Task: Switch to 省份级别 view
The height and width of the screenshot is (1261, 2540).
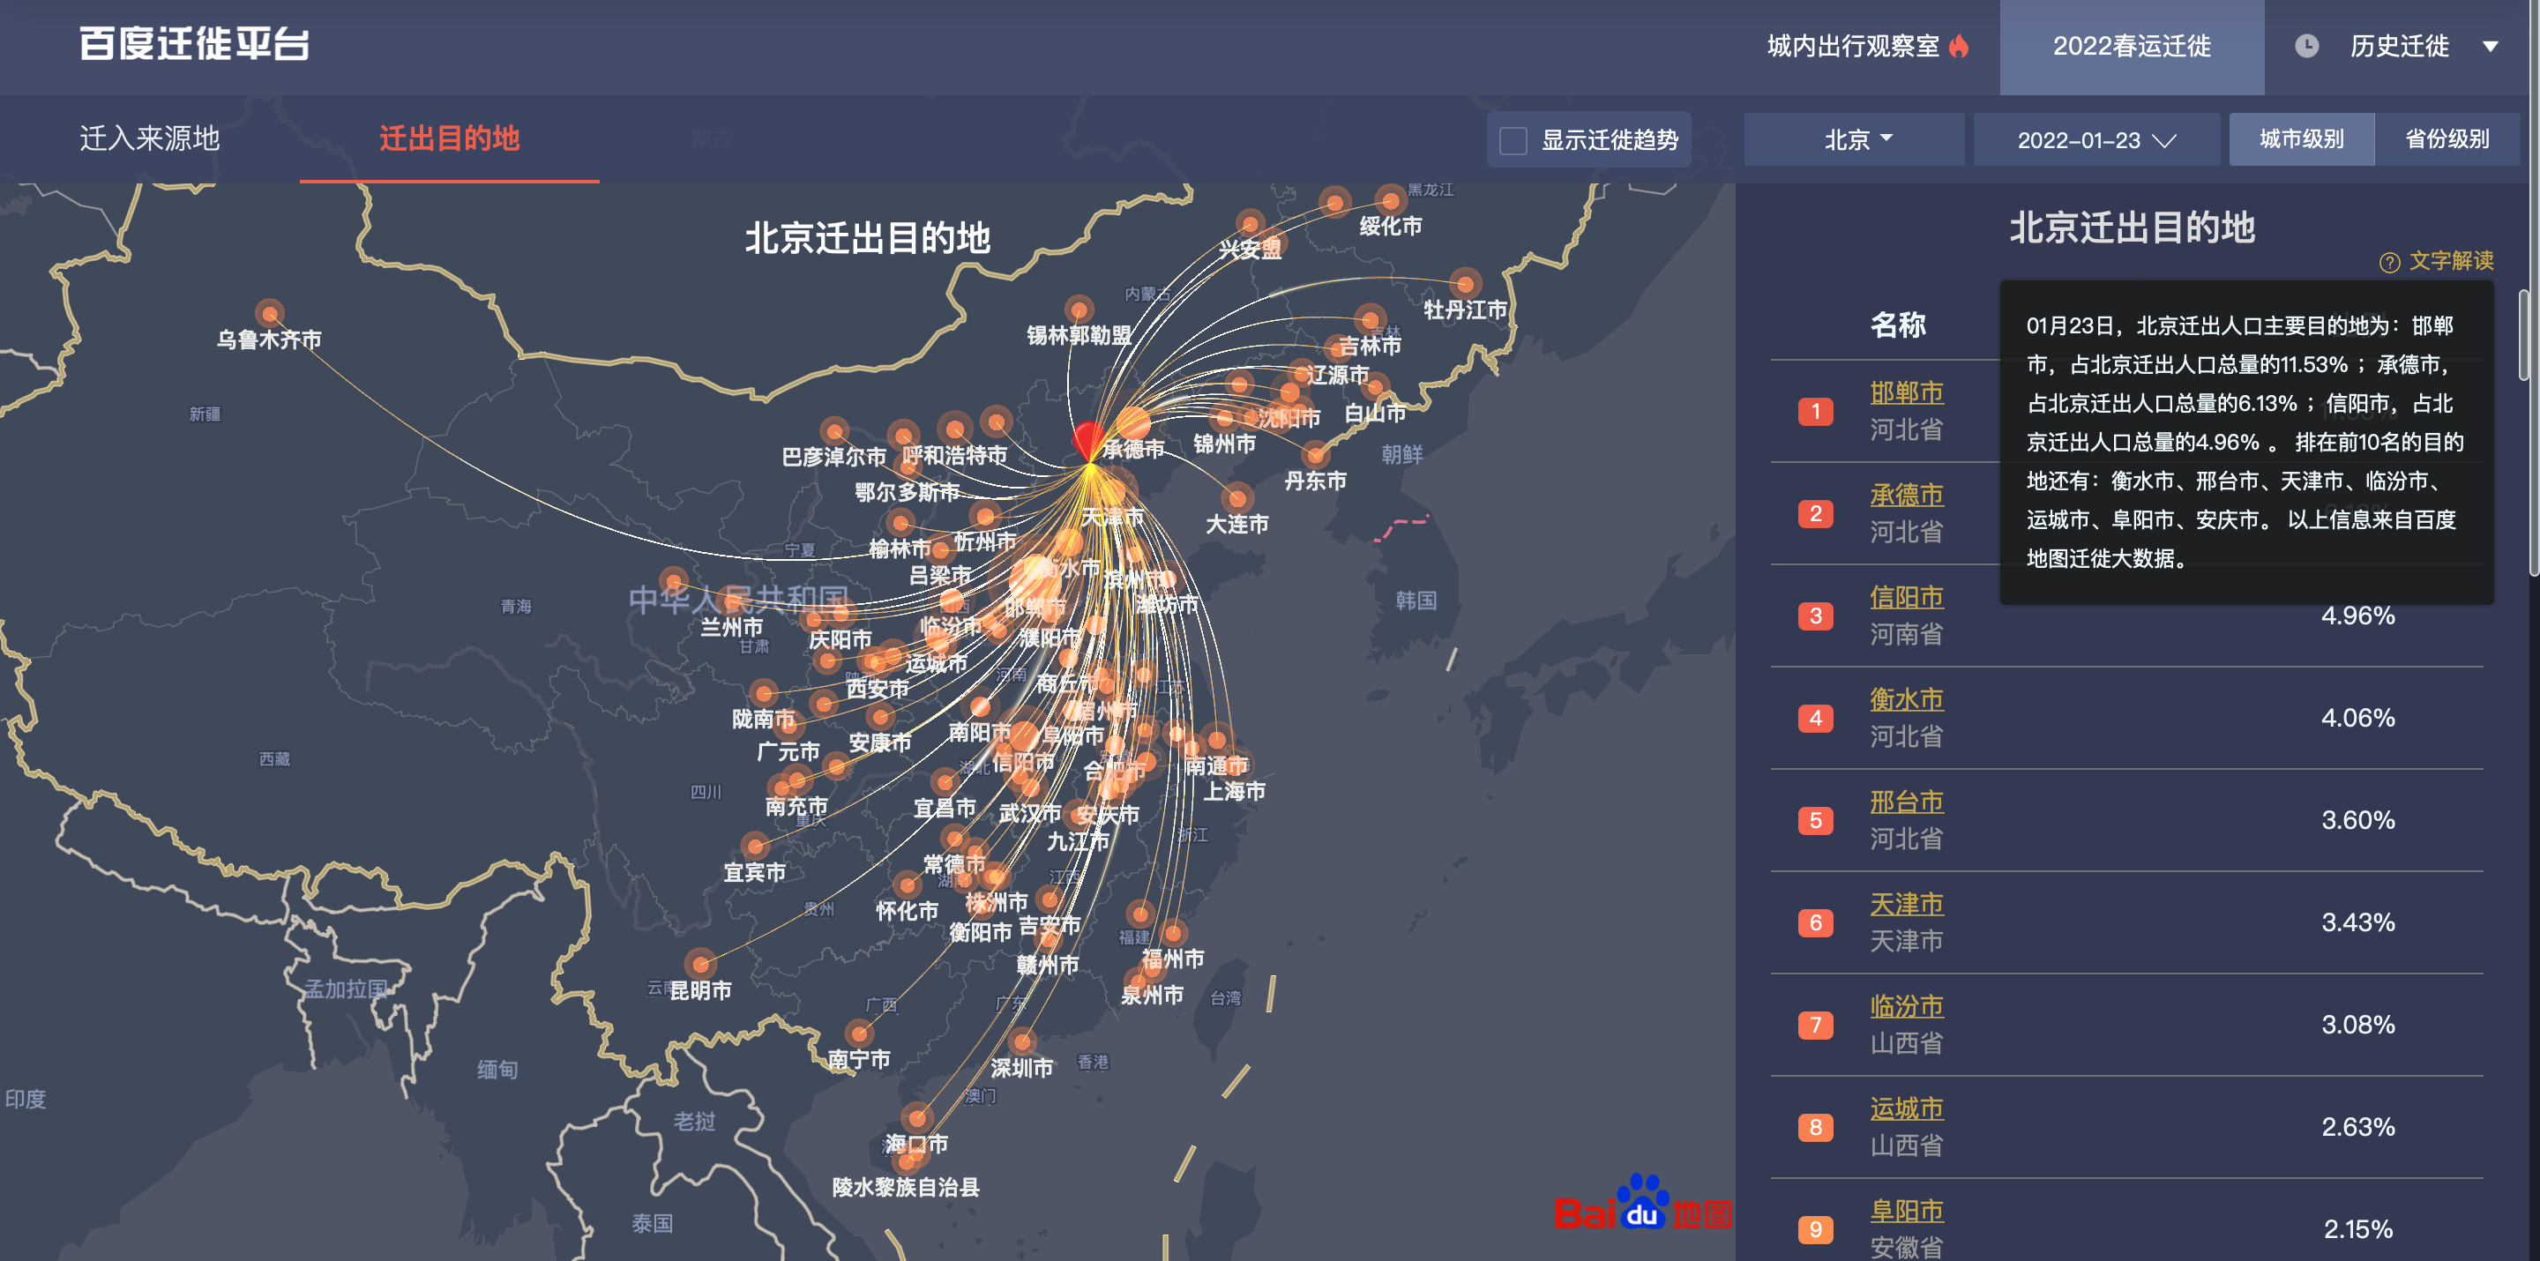Action: pos(2447,139)
